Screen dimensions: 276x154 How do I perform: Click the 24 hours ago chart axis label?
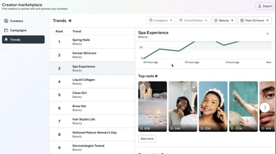pyautogui.click(x=150, y=62)
